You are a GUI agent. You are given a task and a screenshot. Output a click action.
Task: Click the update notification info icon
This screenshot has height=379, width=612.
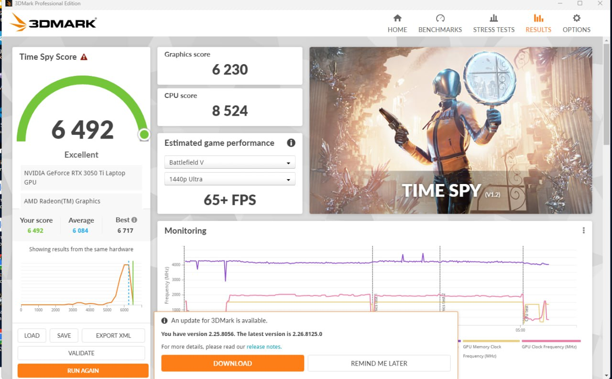click(164, 321)
